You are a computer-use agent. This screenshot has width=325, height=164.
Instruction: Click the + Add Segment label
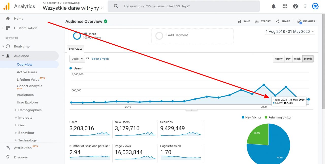[176, 35]
